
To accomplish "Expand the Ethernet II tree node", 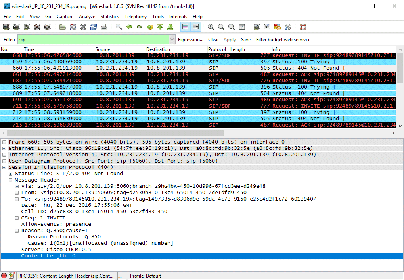I will [4, 148].
